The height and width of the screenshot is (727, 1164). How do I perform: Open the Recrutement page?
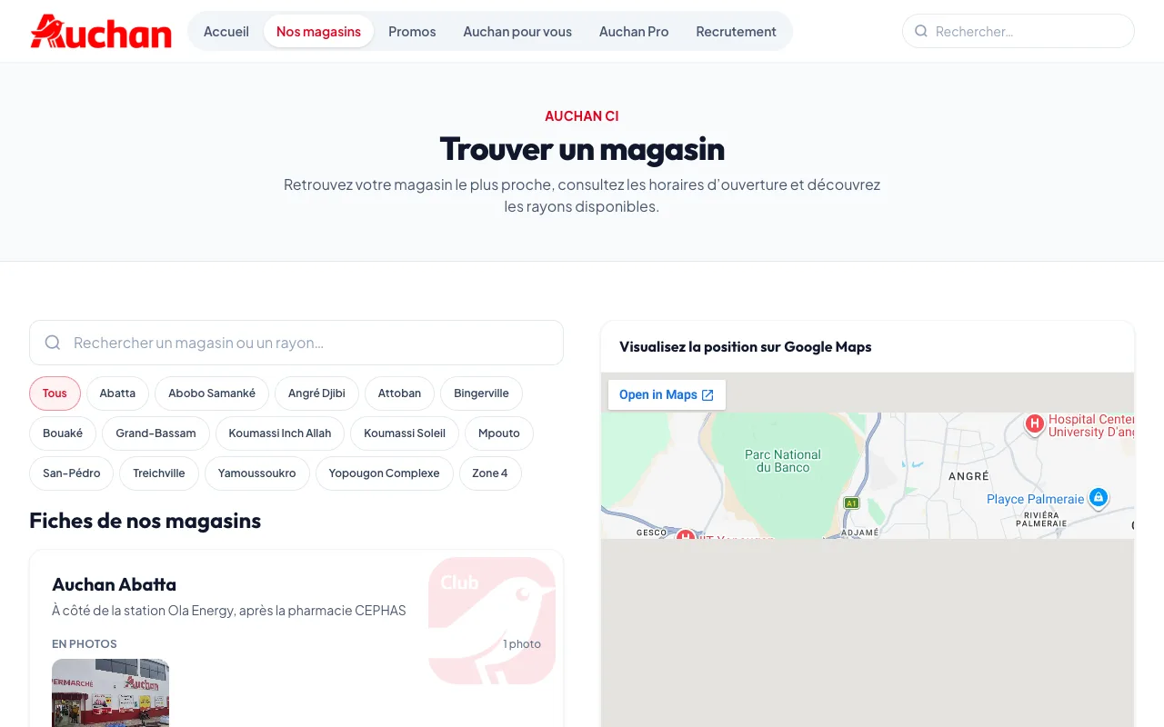[736, 31]
